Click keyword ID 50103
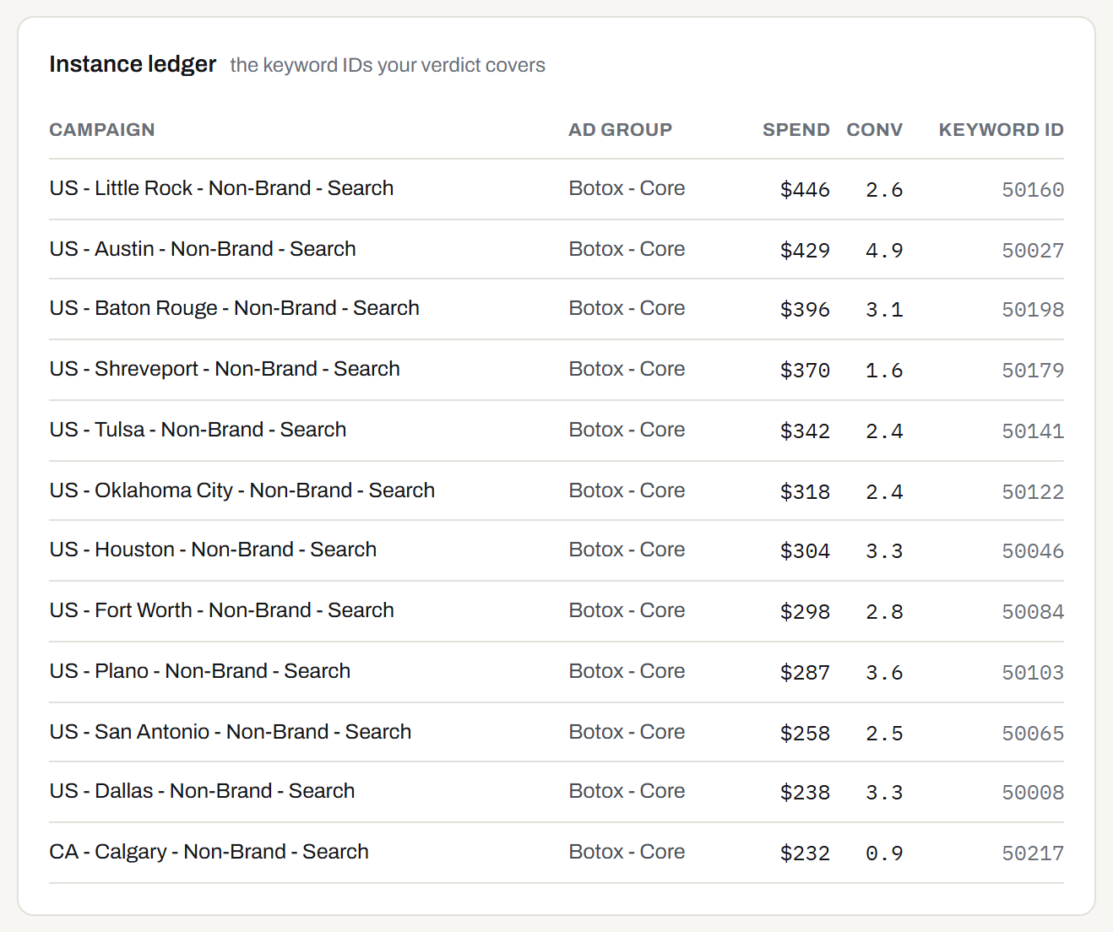 [1033, 673]
